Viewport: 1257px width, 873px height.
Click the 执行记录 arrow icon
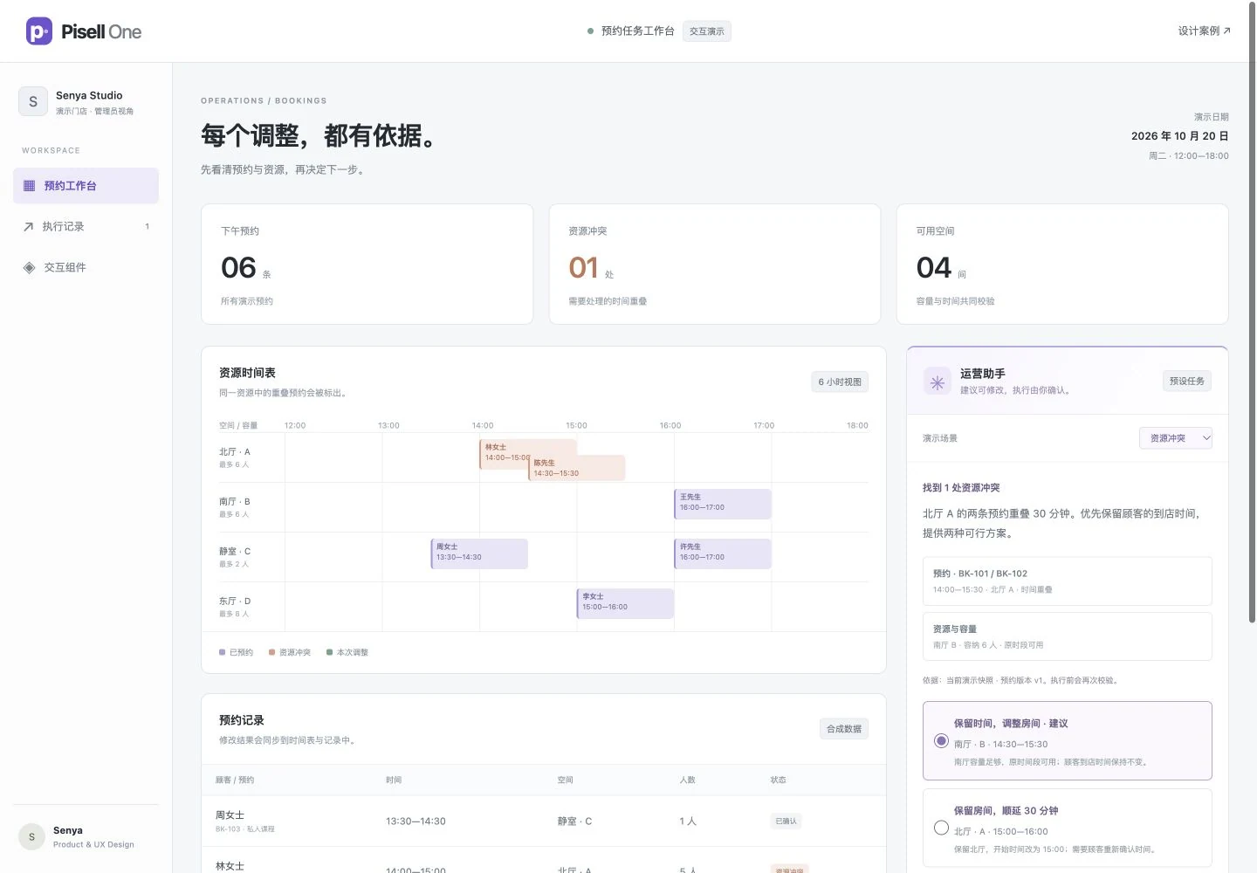point(29,226)
